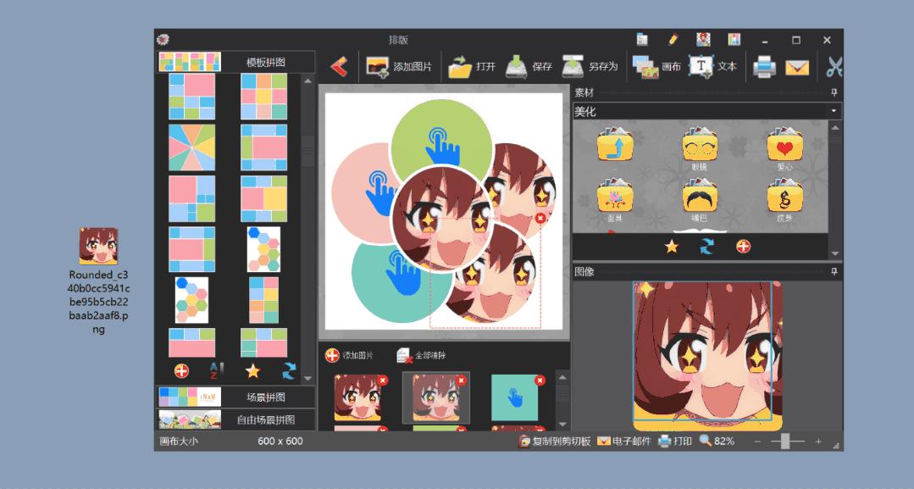Click 打印 in status bar
Screen dimensions: 914x489
click(674, 442)
